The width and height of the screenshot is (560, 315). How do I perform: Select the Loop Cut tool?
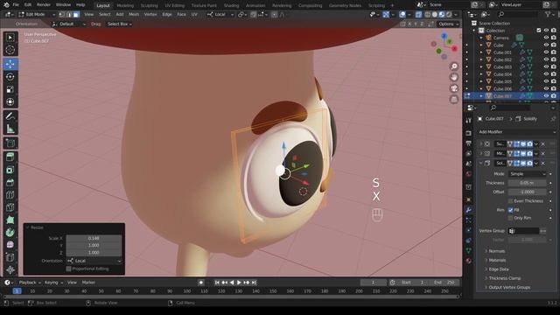point(10,195)
